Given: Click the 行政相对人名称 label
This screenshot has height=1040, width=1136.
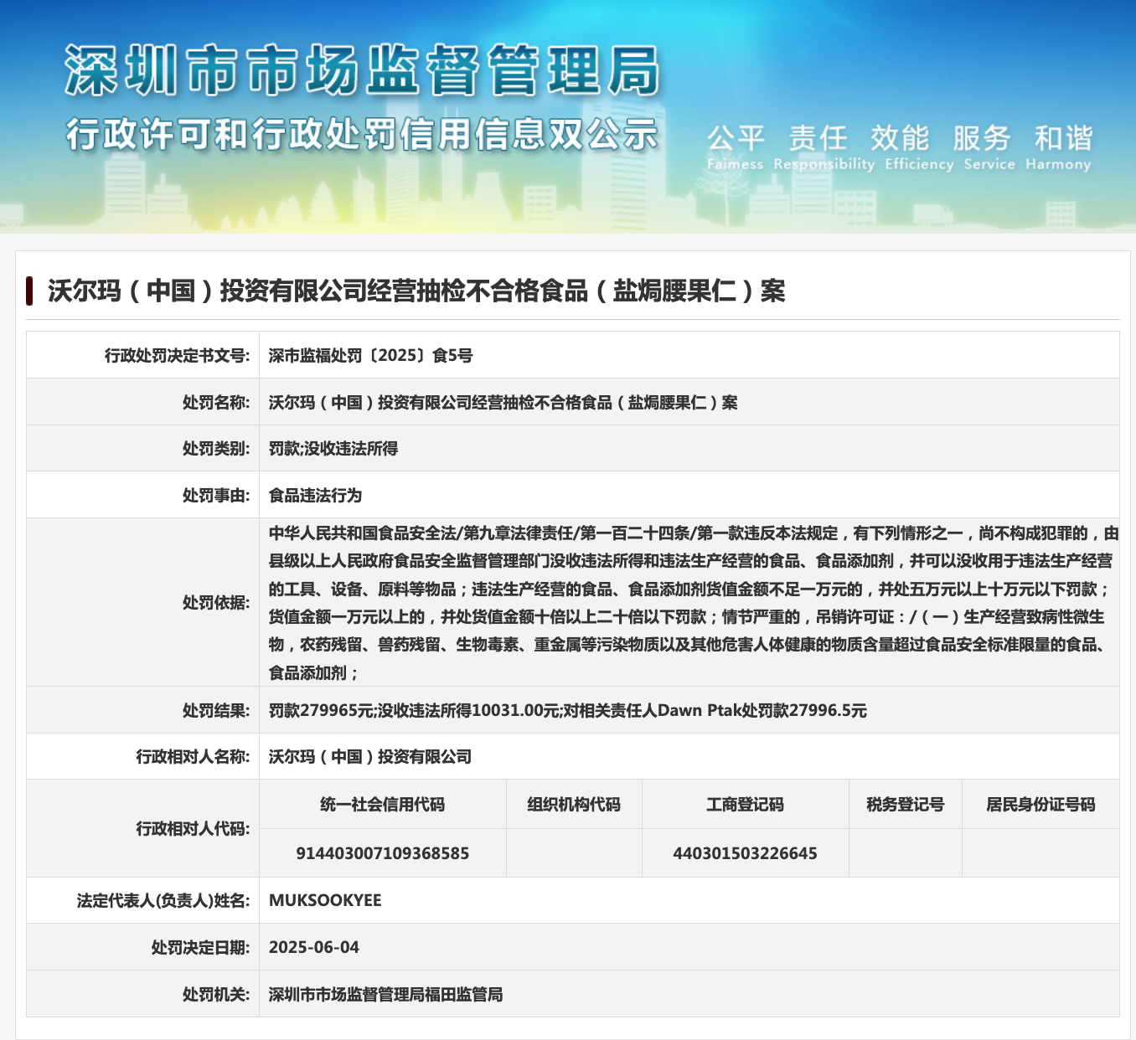Looking at the screenshot, I should (193, 756).
